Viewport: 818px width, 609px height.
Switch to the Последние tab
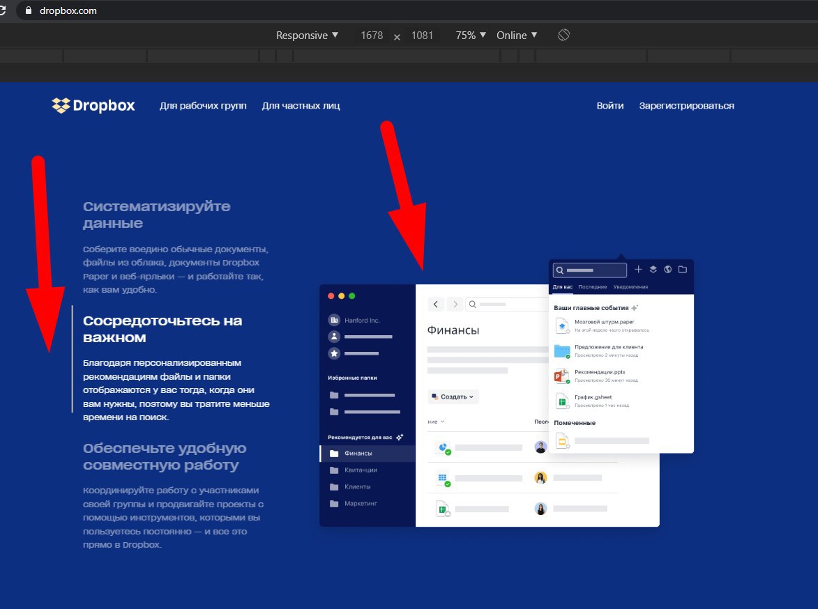pos(592,287)
